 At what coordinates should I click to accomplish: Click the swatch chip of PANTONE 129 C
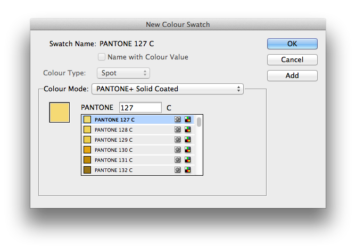87,140
